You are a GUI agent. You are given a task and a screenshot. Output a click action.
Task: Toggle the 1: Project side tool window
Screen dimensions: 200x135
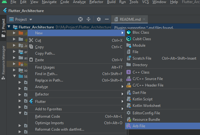[x=3, y=28]
